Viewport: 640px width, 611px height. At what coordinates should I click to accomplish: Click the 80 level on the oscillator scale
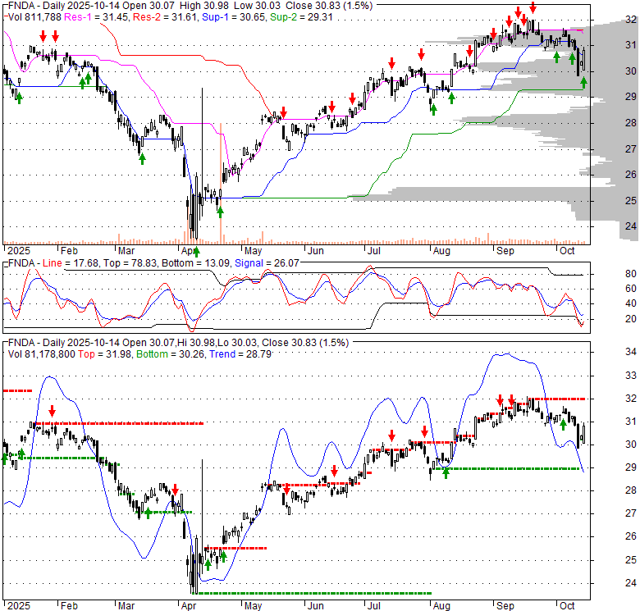[x=631, y=274]
